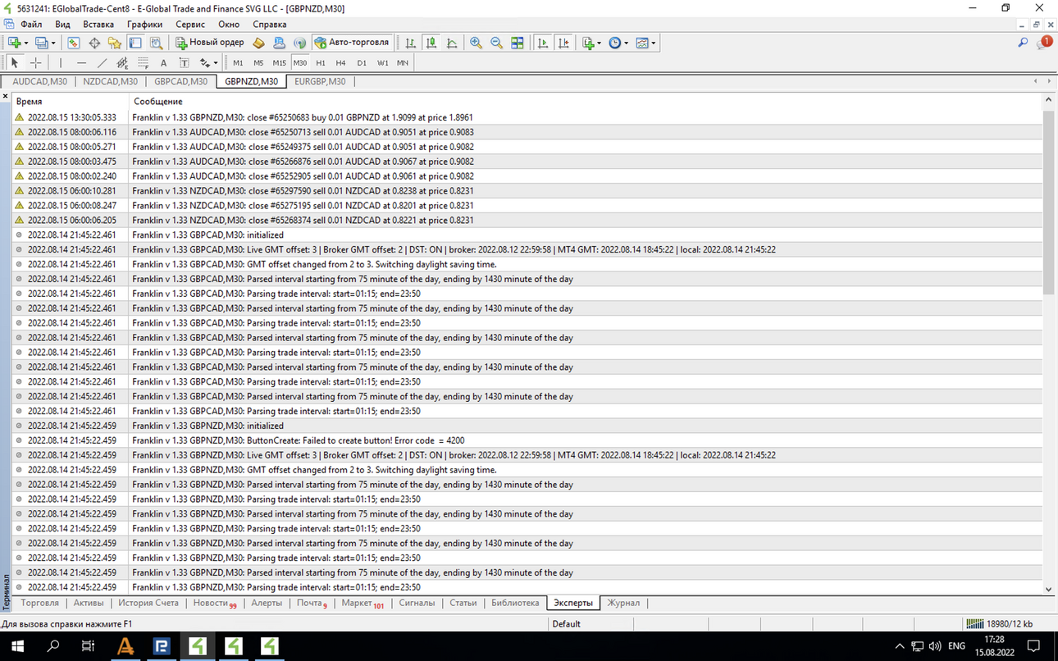Image resolution: width=1058 pixels, height=661 pixels.
Task: Open the Журнал terminal tab
Action: tap(623, 603)
